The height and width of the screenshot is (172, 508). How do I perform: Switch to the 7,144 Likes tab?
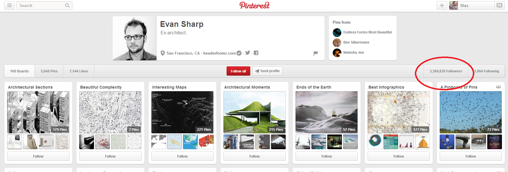(x=79, y=71)
